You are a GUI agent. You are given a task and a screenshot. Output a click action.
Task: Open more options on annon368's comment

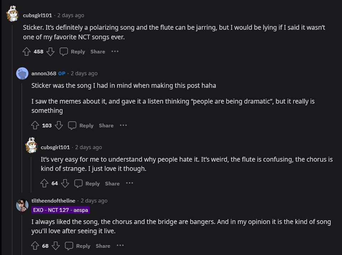tap(123, 125)
